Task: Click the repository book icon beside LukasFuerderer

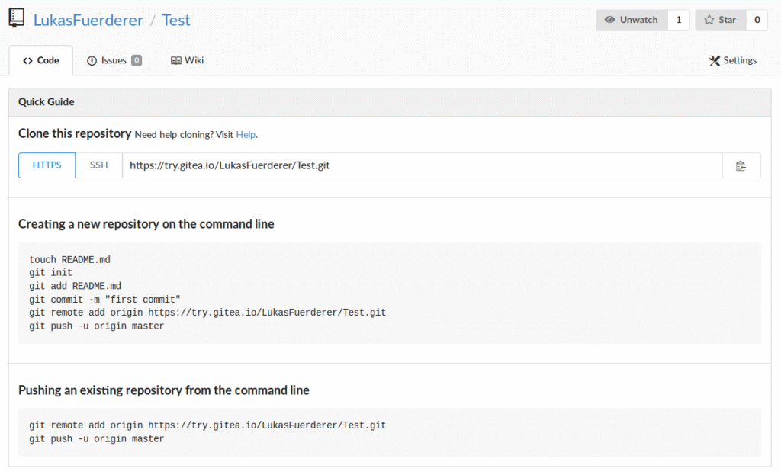Action: click(x=16, y=19)
